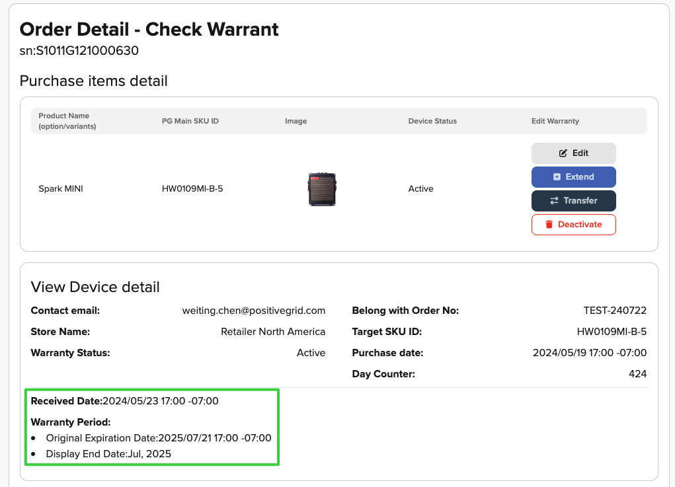This screenshot has height=487, width=675.
Task: Click the plus icon on Extend
Action: click(557, 177)
